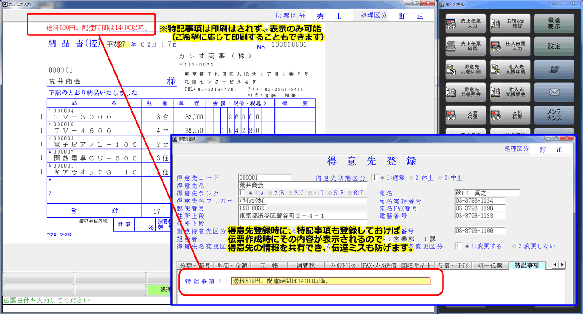The height and width of the screenshot is (314, 583).
Task: Click inside the 特記事項1 text field
Action: coord(331,280)
